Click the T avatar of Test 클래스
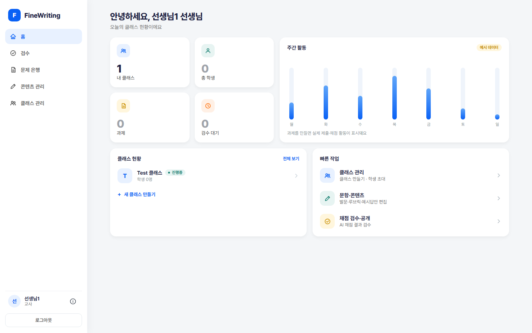 click(125, 176)
